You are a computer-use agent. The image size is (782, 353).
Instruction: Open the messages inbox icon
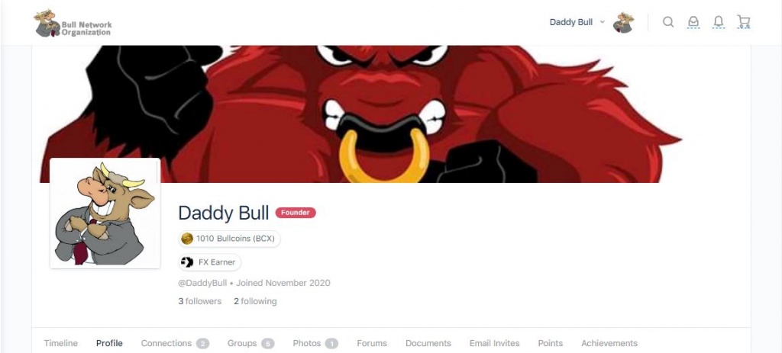(x=693, y=22)
